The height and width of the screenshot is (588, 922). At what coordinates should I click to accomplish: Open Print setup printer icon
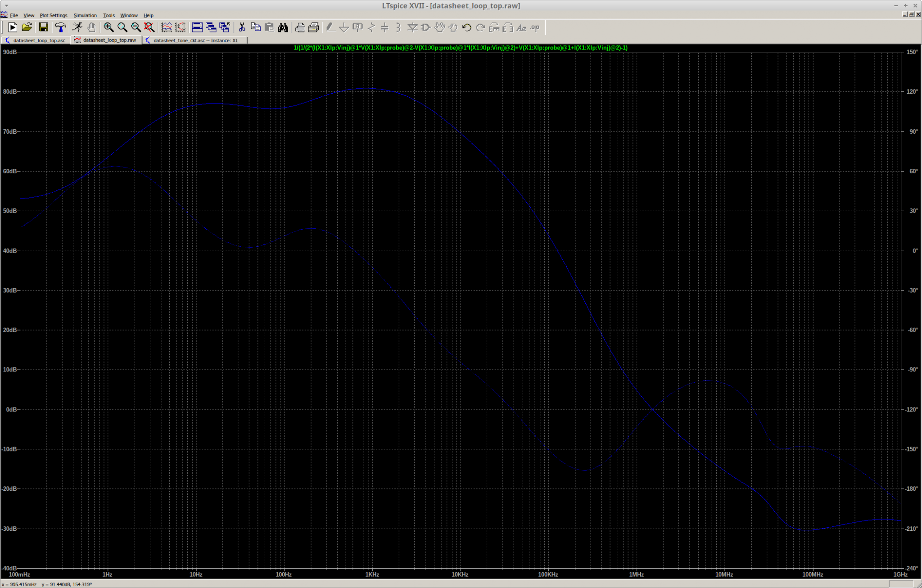click(300, 27)
